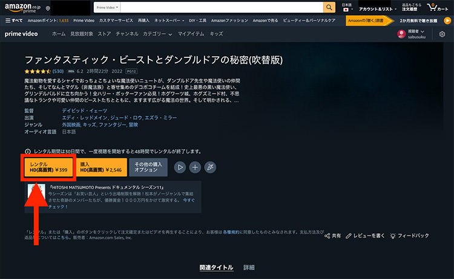The image size is (454, 279).
Task: Click the レンタル HD ¥399 button
Action: [x=48, y=167]
